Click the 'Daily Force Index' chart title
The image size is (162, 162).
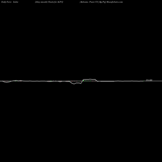[10, 2]
